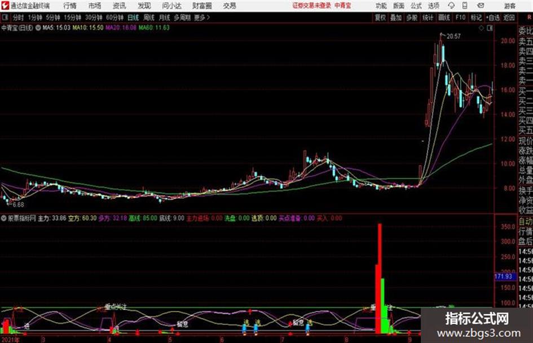Click the 通达信 red logo icon
The image size is (533, 343).
[x=5, y=6]
